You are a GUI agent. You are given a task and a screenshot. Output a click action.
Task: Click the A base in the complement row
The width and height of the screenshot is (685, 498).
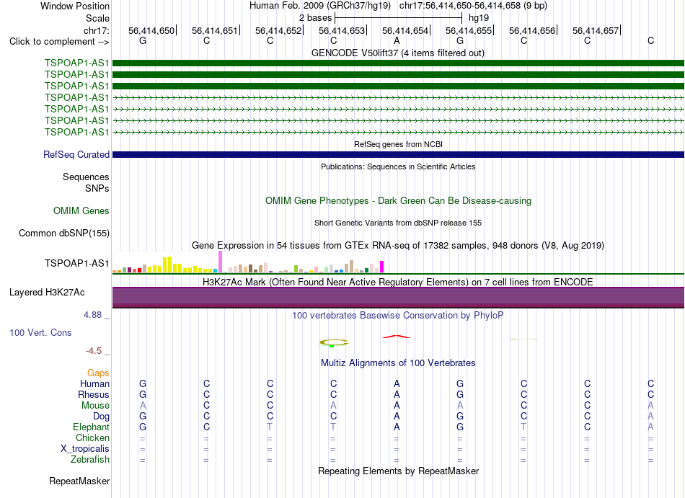(397, 40)
